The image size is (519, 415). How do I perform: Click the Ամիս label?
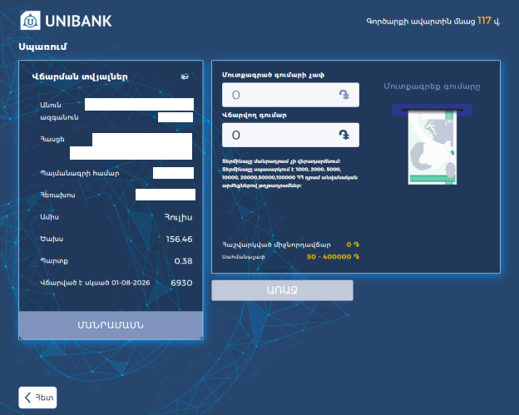(x=50, y=217)
